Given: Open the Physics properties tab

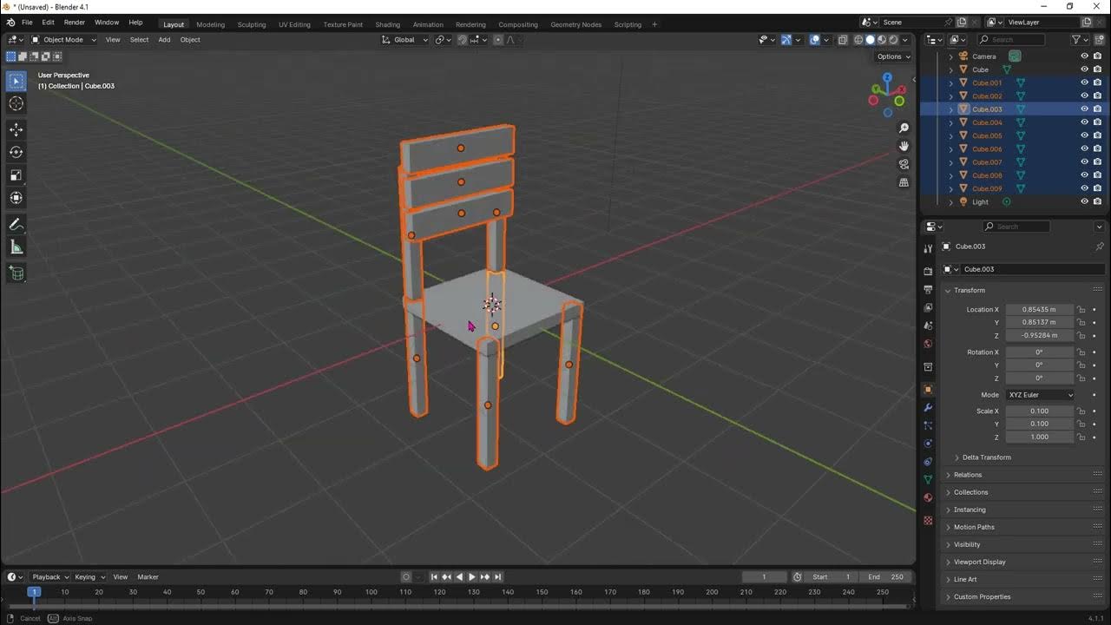Looking at the screenshot, I should (928, 444).
